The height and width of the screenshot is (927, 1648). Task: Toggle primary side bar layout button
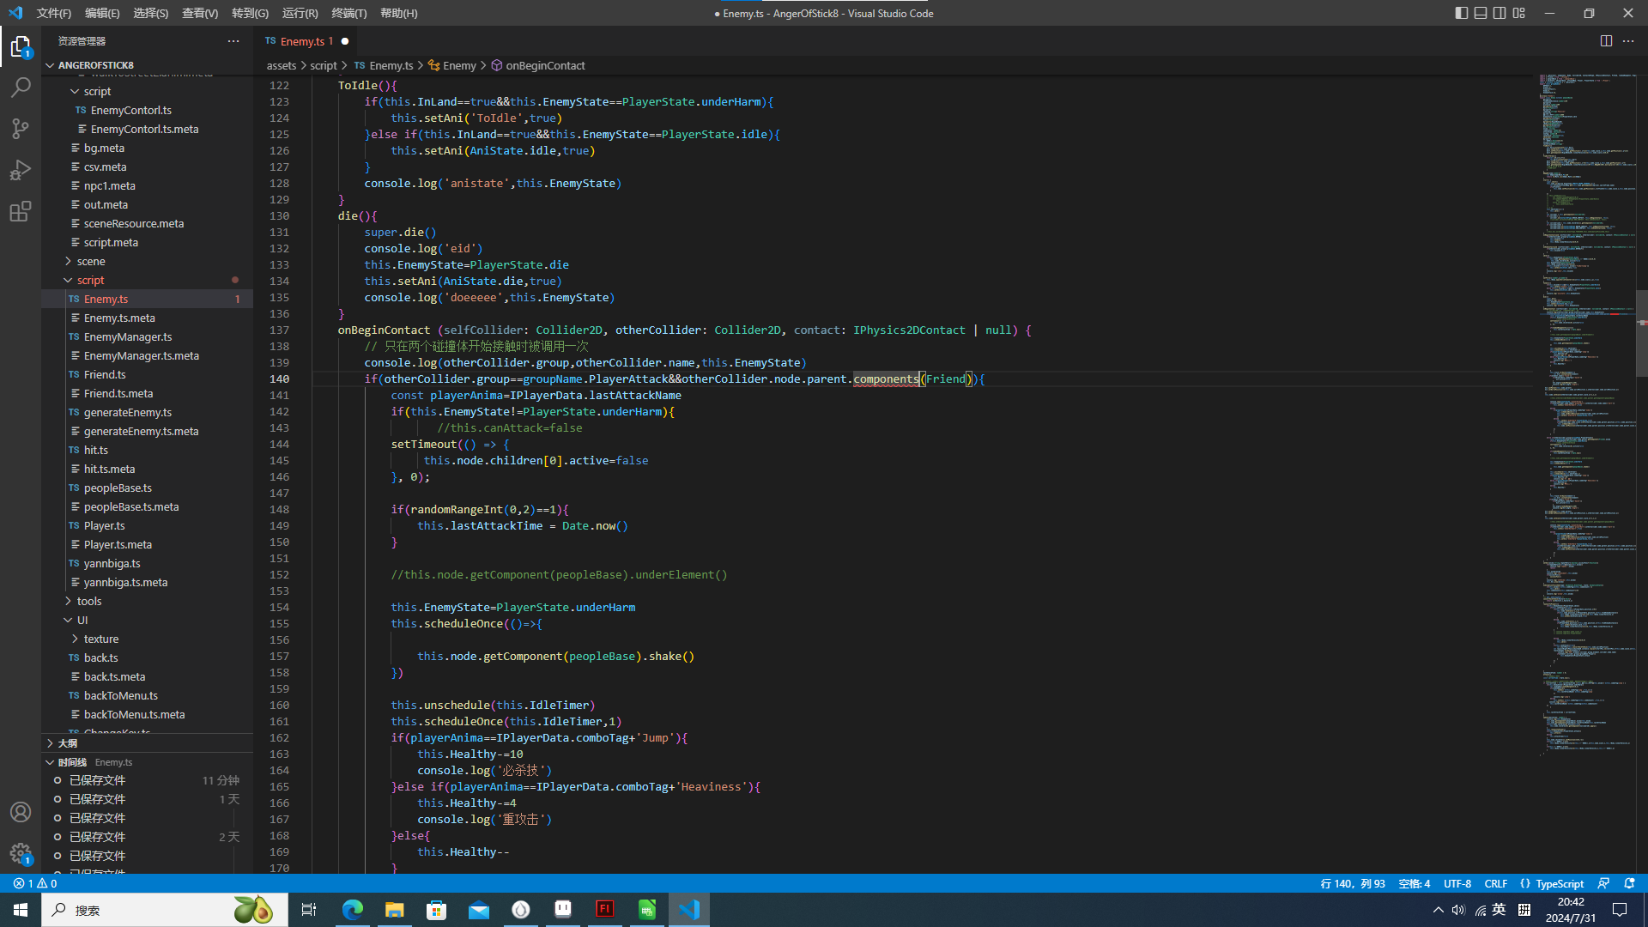[1462, 13]
